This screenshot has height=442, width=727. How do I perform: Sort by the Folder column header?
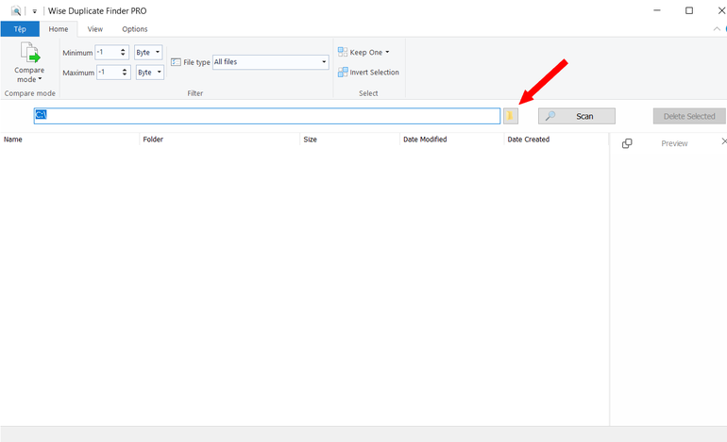(220, 139)
